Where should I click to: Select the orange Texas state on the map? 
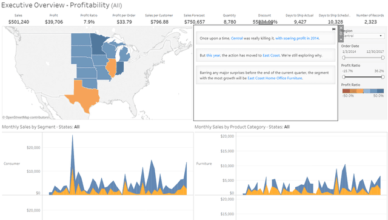[83, 95]
